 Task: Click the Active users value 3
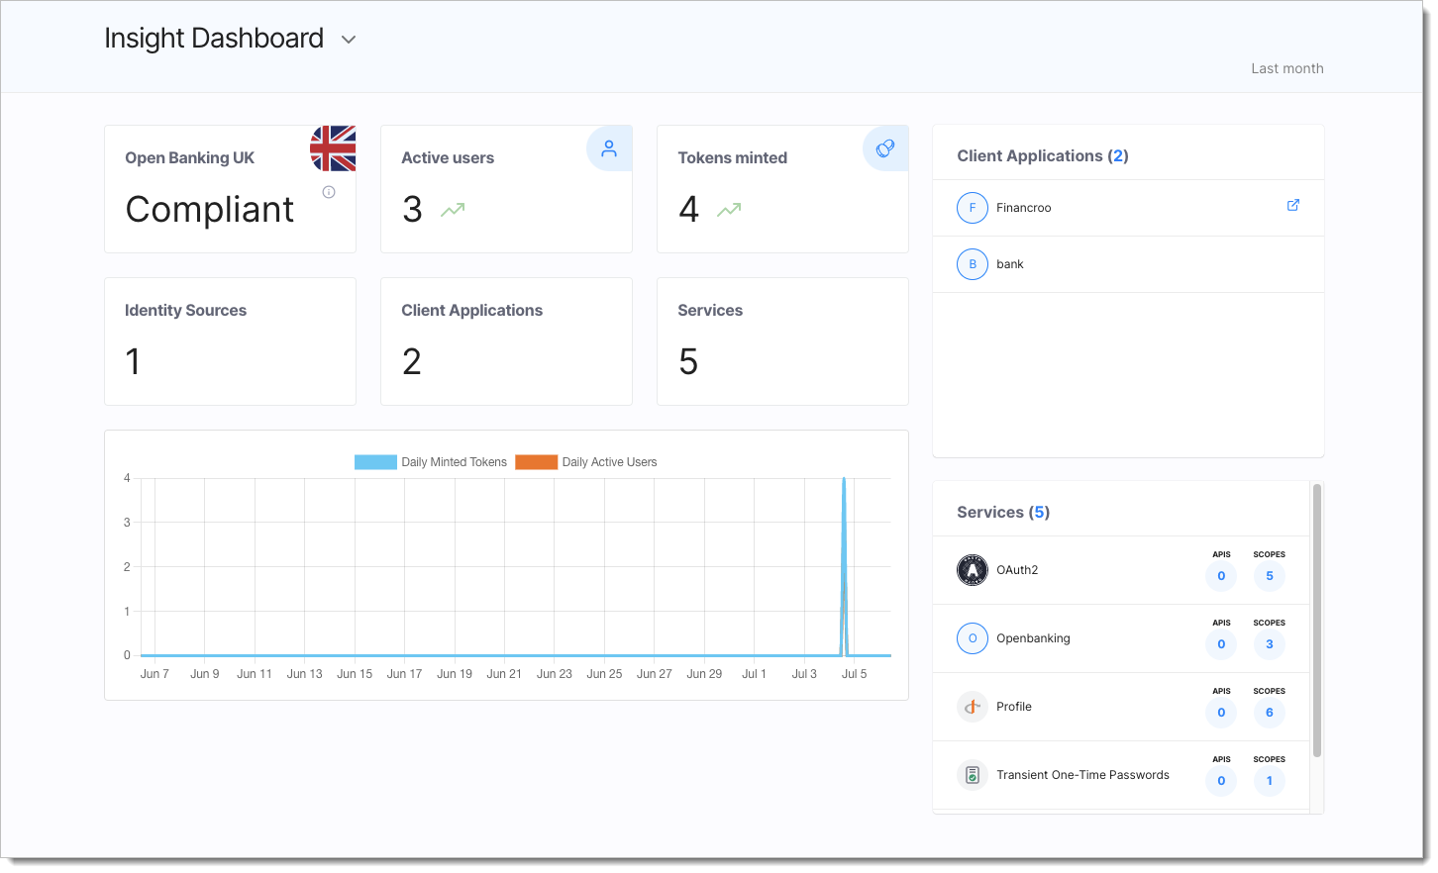[x=412, y=210]
